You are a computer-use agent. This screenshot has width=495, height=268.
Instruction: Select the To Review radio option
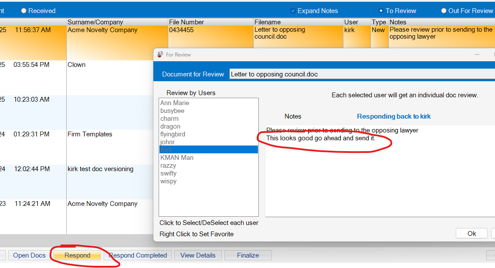381,11
